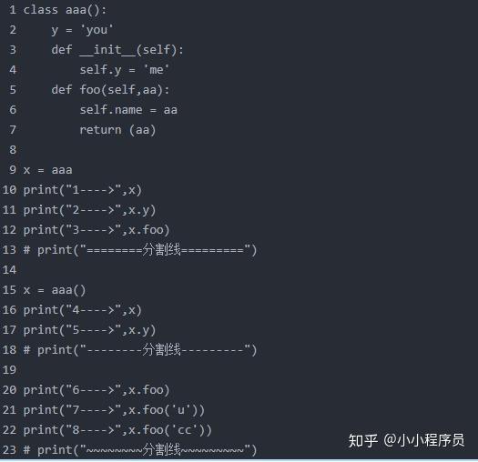Image resolution: width=478 pixels, height=462 pixels.
Task: Click the y = 'you' assignment
Action: pyautogui.click(x=82, y=30)
